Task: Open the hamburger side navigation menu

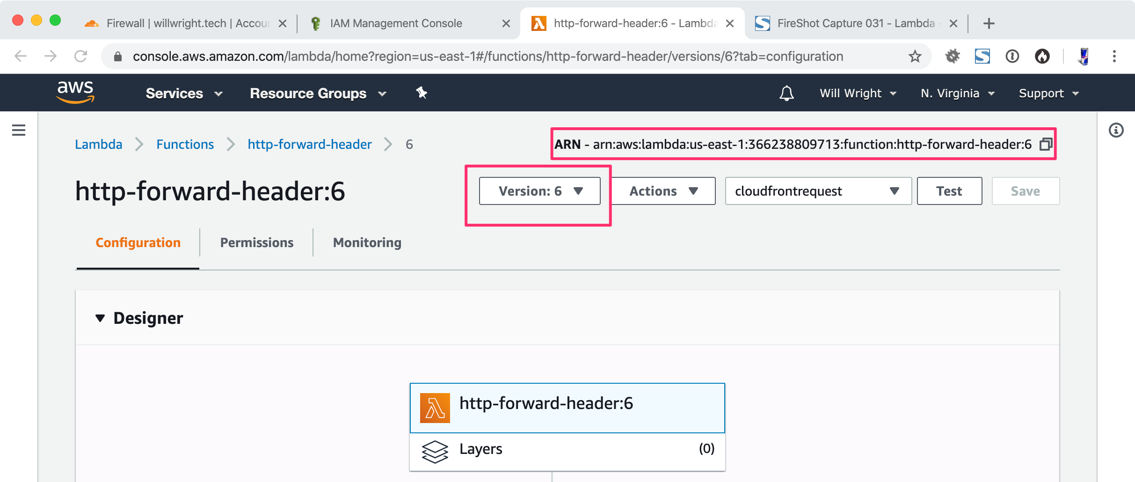Action: [x=19, y=130]
